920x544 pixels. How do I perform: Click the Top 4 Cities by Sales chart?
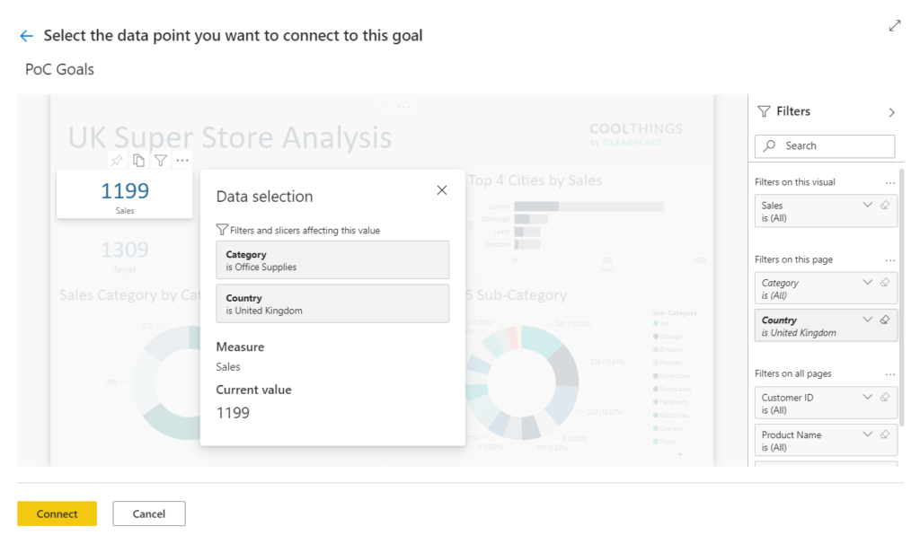(x=588, y=223)
